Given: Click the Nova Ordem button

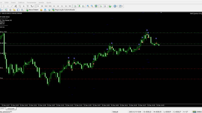Looking at the screenshot, I should click(32, 10).
